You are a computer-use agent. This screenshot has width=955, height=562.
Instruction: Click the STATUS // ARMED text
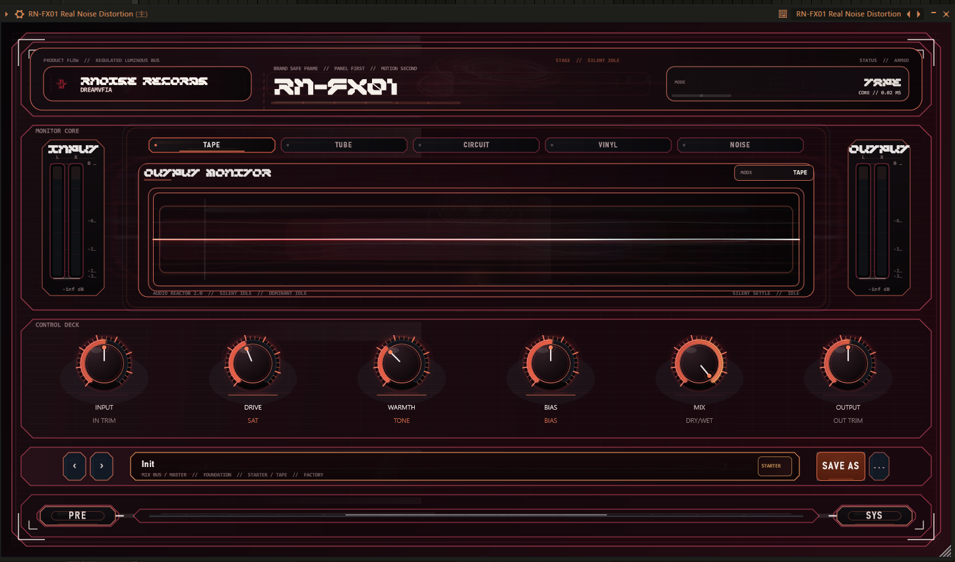click(884, 61)
